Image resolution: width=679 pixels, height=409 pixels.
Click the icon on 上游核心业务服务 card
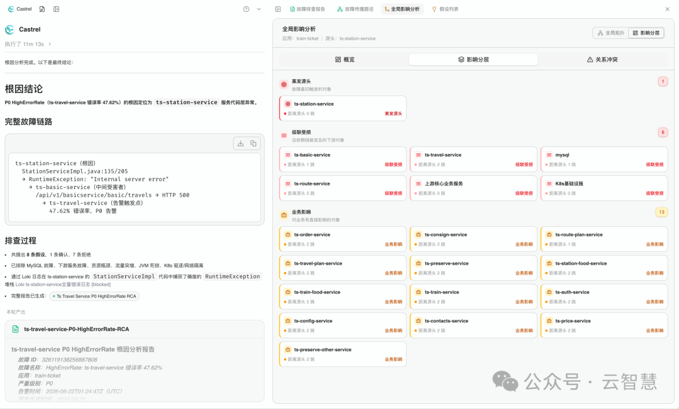[418, 183]
